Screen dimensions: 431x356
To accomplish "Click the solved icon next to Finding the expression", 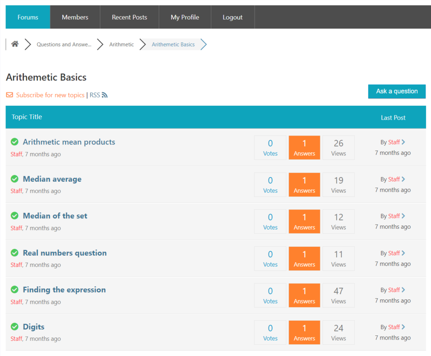I will [x=15, y=289].
